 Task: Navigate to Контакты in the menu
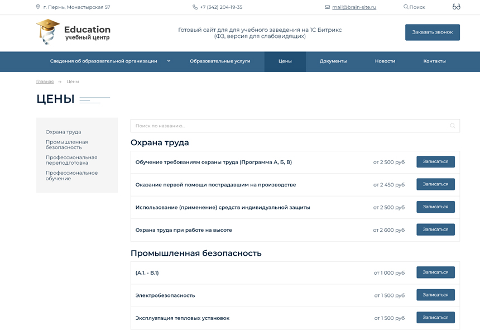434,61
